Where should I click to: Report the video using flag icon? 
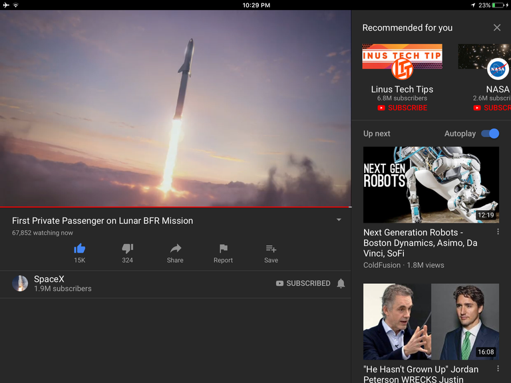coord(224,249)
